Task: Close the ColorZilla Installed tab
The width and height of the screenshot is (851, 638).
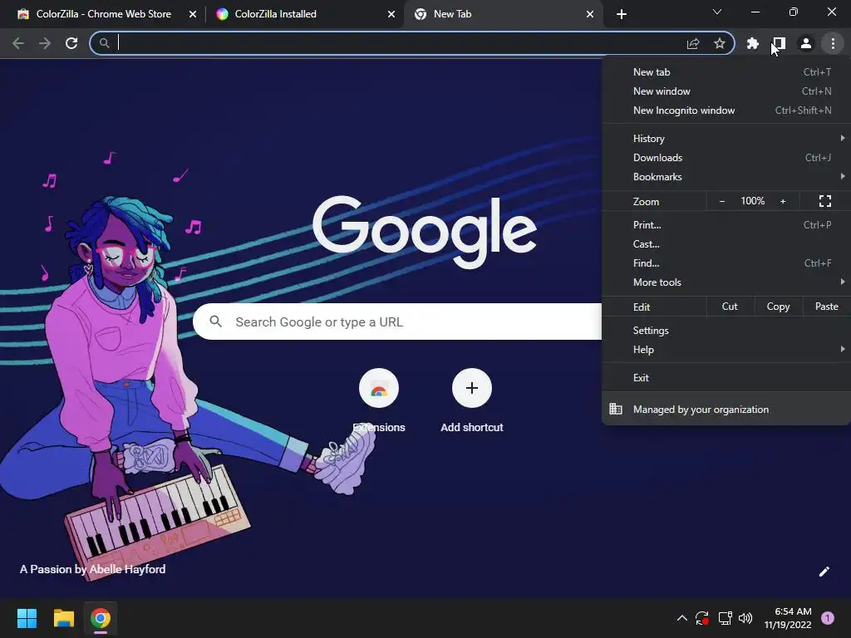Action: [391, 14]
